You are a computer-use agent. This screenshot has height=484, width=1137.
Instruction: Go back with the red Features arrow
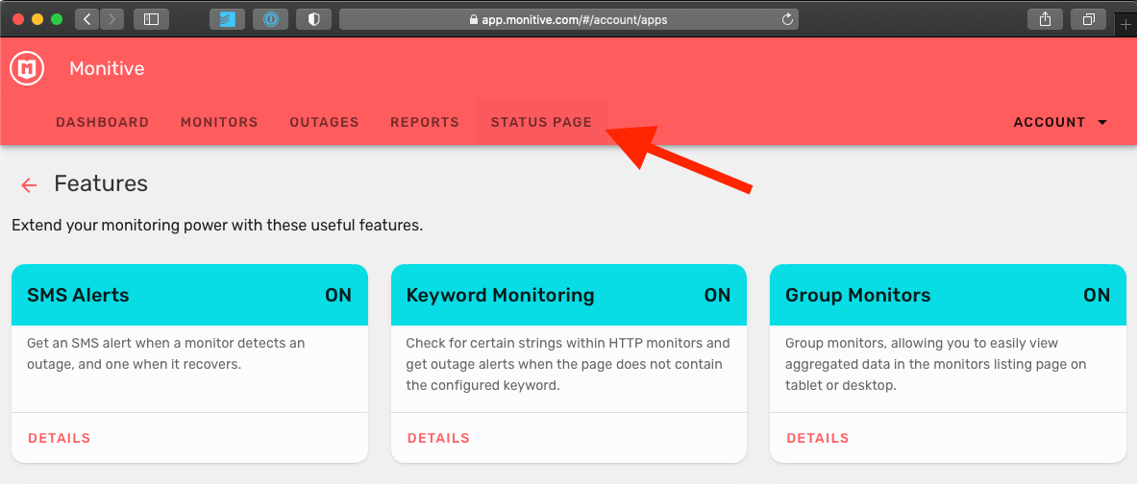point(29,185)
